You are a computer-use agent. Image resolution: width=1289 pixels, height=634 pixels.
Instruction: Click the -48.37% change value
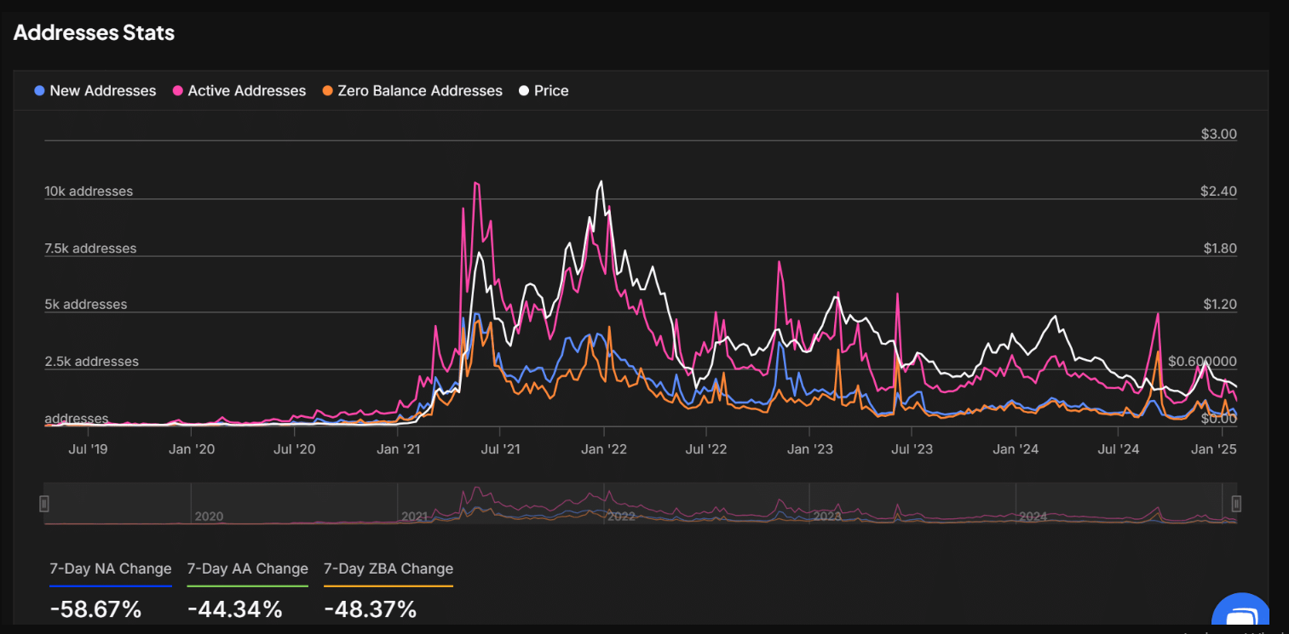point(371,609)
